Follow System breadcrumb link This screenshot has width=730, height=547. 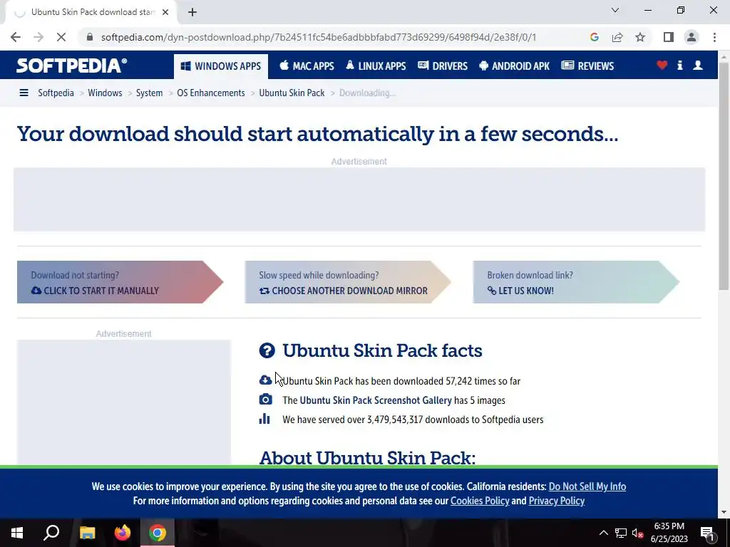tap(149, 93)
